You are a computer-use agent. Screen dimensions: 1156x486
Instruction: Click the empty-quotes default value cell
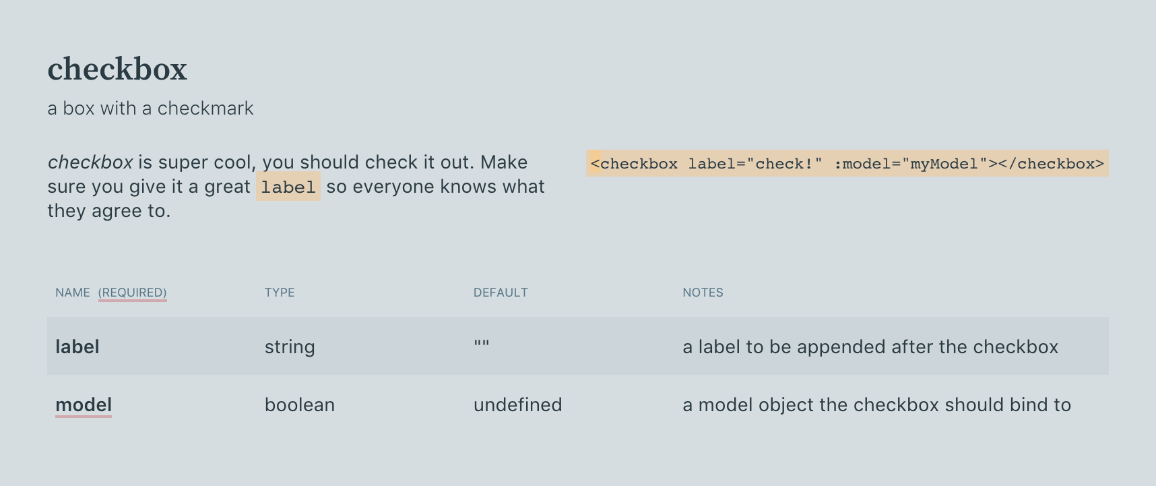482,344
